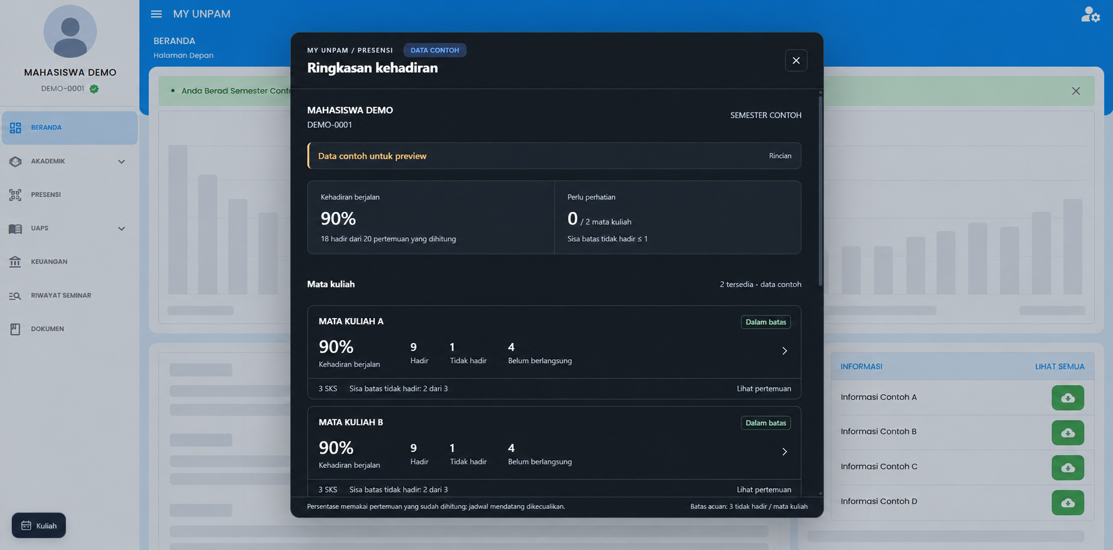Open Riwayat Seminar menu item
Image resolution: width=1113 pixels, height=550 pixels.
70,296
